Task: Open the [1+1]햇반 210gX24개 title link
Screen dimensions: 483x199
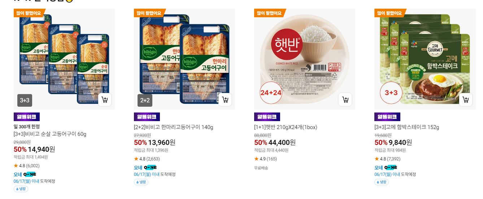Action: click(x=286, y=127)
